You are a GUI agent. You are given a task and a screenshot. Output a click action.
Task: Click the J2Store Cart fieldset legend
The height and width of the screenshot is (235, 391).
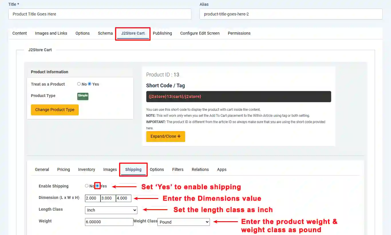(40, 50)
